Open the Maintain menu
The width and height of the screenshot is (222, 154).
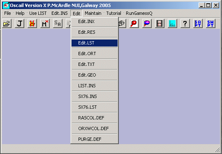pos(93,13)
